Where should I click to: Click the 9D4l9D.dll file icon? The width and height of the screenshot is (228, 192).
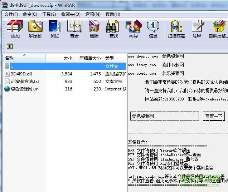7,74
